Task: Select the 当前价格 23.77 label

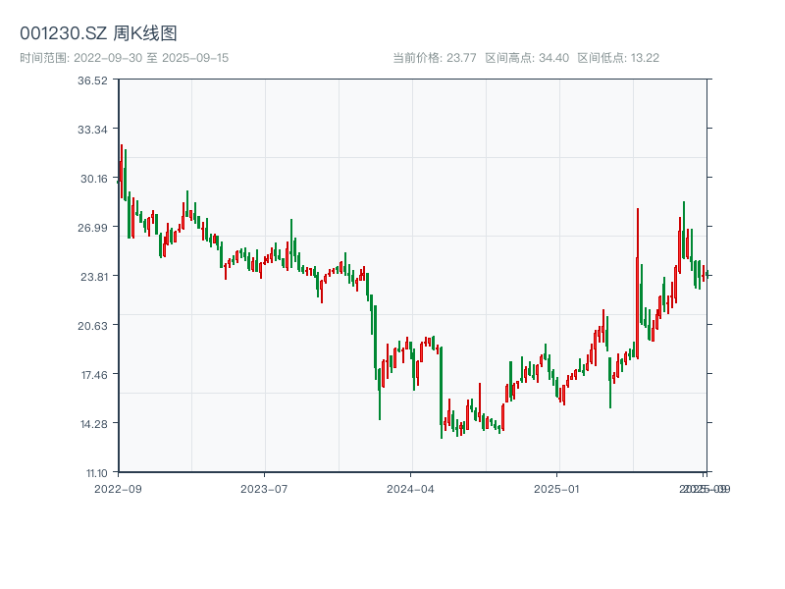Action: click(435, 58)
